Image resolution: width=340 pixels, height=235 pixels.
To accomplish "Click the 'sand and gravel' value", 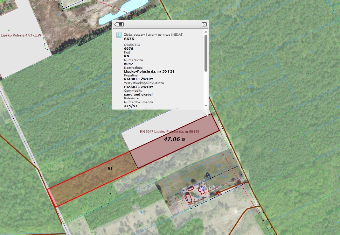I will [x=138, y=95].
